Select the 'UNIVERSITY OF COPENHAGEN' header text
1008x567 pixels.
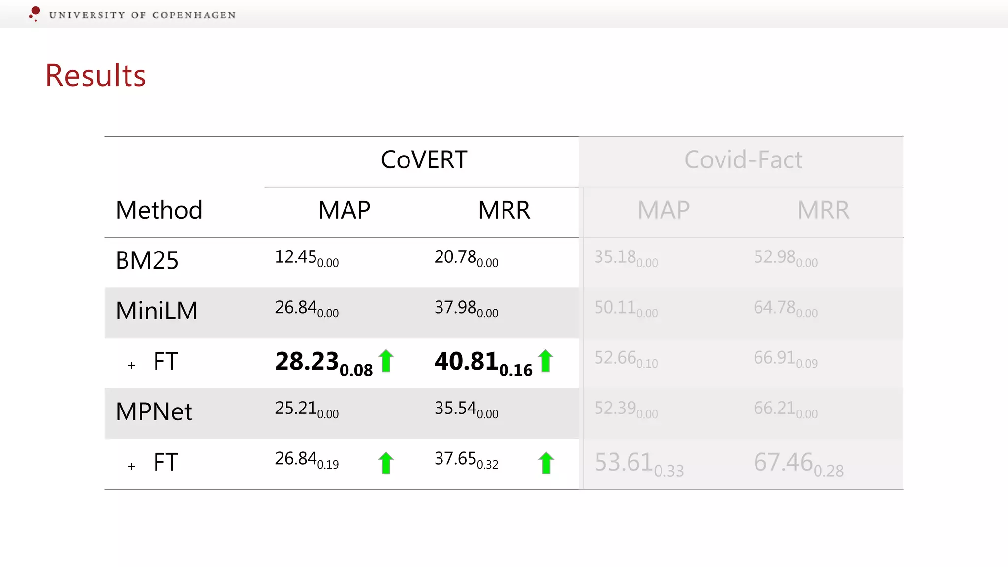(x=143, y=15)
